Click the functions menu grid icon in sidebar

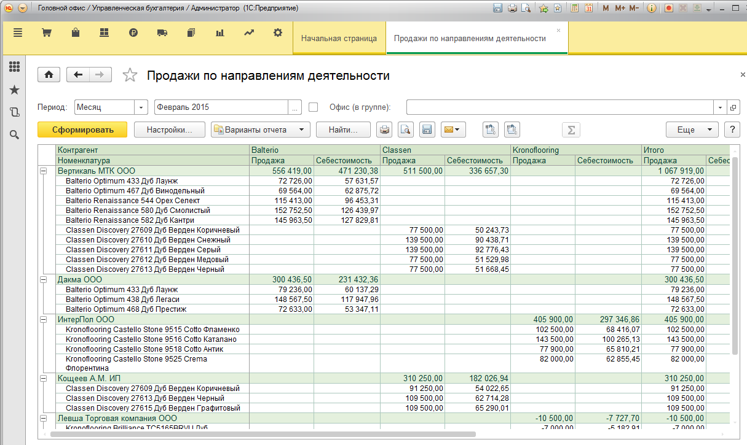click(14, 67)
